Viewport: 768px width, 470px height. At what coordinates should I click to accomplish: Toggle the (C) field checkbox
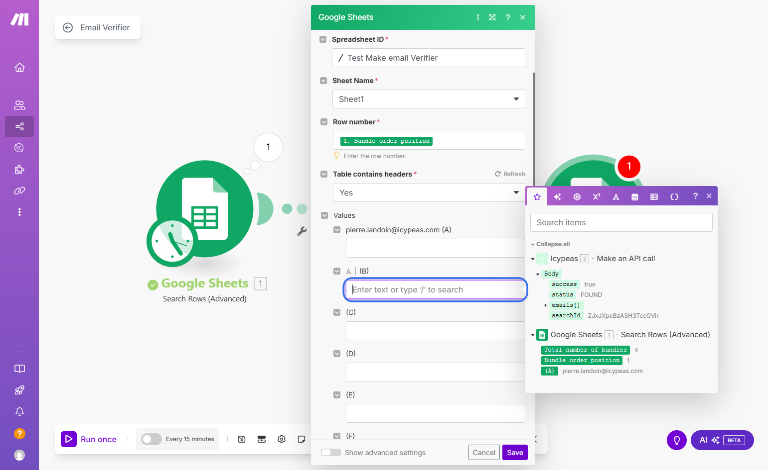tap(337, 312)
